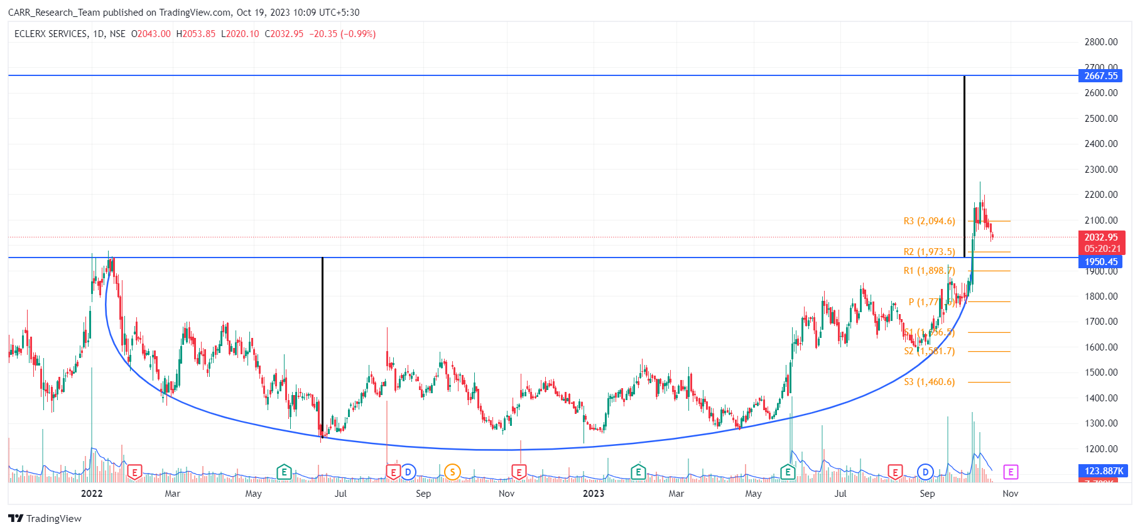Click the 1200.00 price axis label
The width and height of the screenshot is (1140, 532).
tap(1101, 449)
